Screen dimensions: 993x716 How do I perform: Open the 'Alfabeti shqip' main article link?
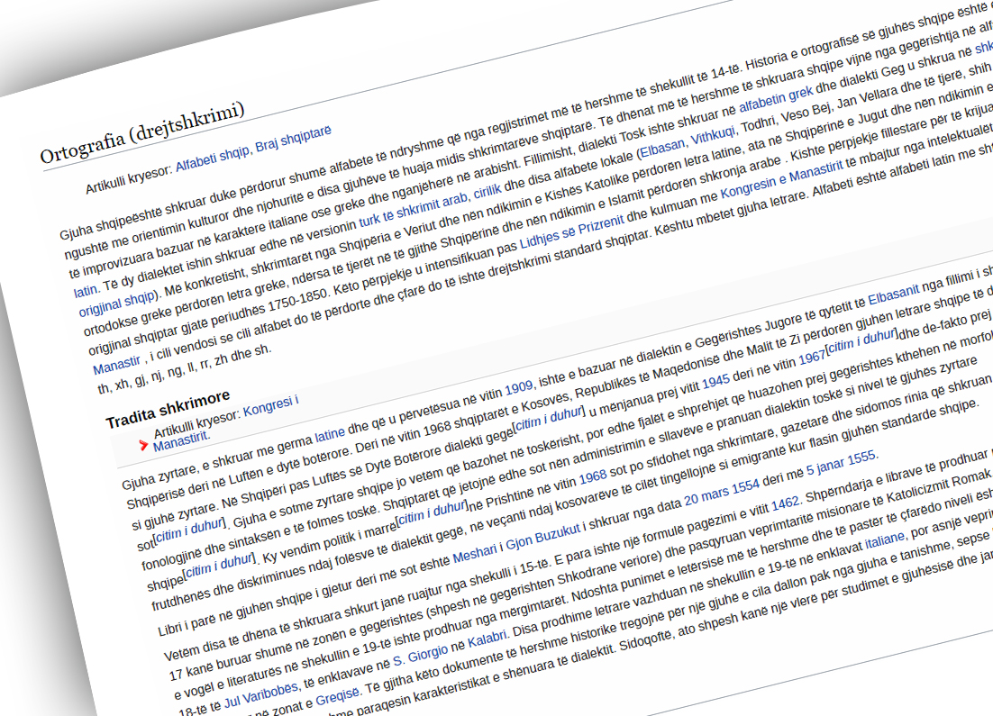(212, 158)
